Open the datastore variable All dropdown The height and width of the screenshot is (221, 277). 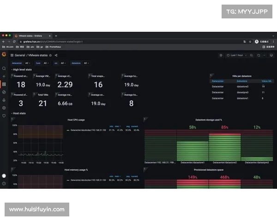[86, 63]
